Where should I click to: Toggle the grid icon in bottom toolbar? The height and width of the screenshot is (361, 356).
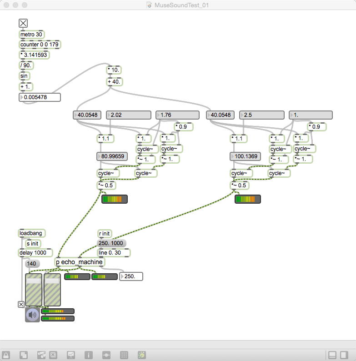pyautogui.click(x=124, y=355)
